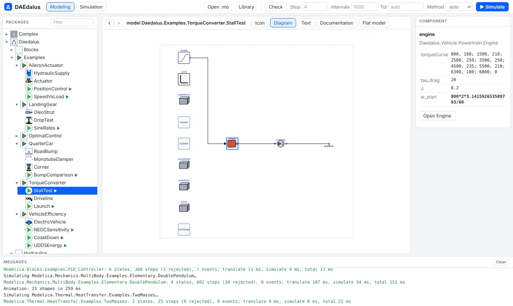Switch to the Icon view tab
The image size is (513, 306).
(x=260, y=23)
